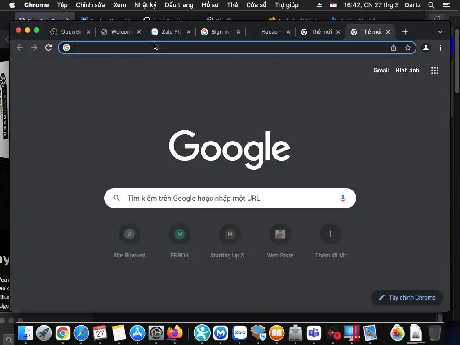Open the Chrome profile avatar
Screen dimensions: 460x345
click(426, 48)
